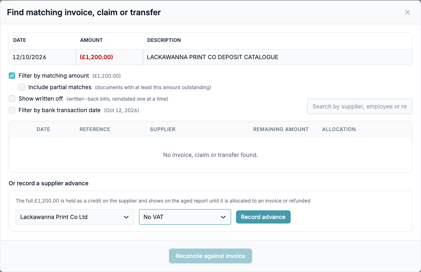Screen dimensions: 421x272
Task: Click the chevron icon in supplier dropdown
Action: (x=126, y=217)
